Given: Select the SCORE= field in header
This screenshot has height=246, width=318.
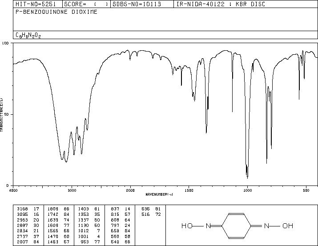Looking at the screenshot, I should [x=86, y=4].
